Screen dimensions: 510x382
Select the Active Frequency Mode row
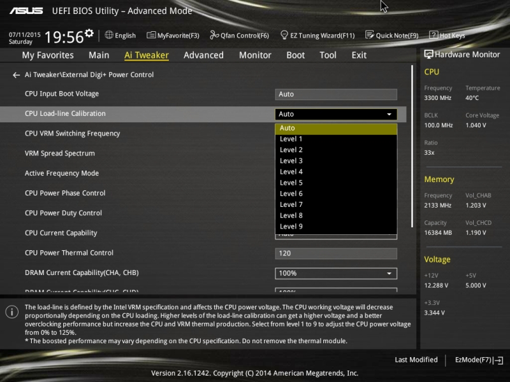62,173
